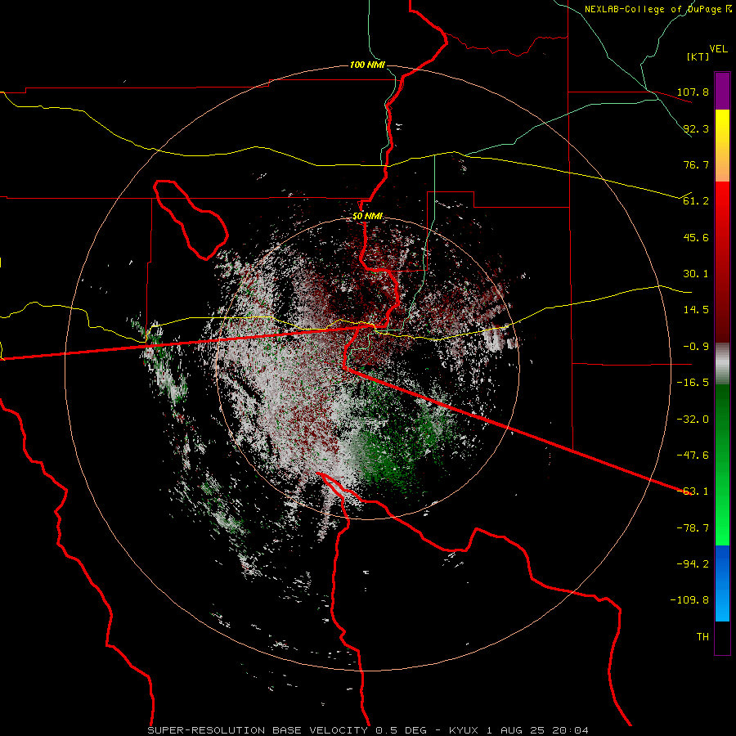Image resolution: width=736 pixels, height=736 pixels.
Task: Select the -63.1 velocity scale value
Action: (693, 491)
